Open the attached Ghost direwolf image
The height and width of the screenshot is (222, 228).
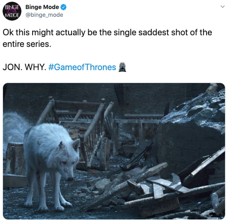(x=114, y=151)
